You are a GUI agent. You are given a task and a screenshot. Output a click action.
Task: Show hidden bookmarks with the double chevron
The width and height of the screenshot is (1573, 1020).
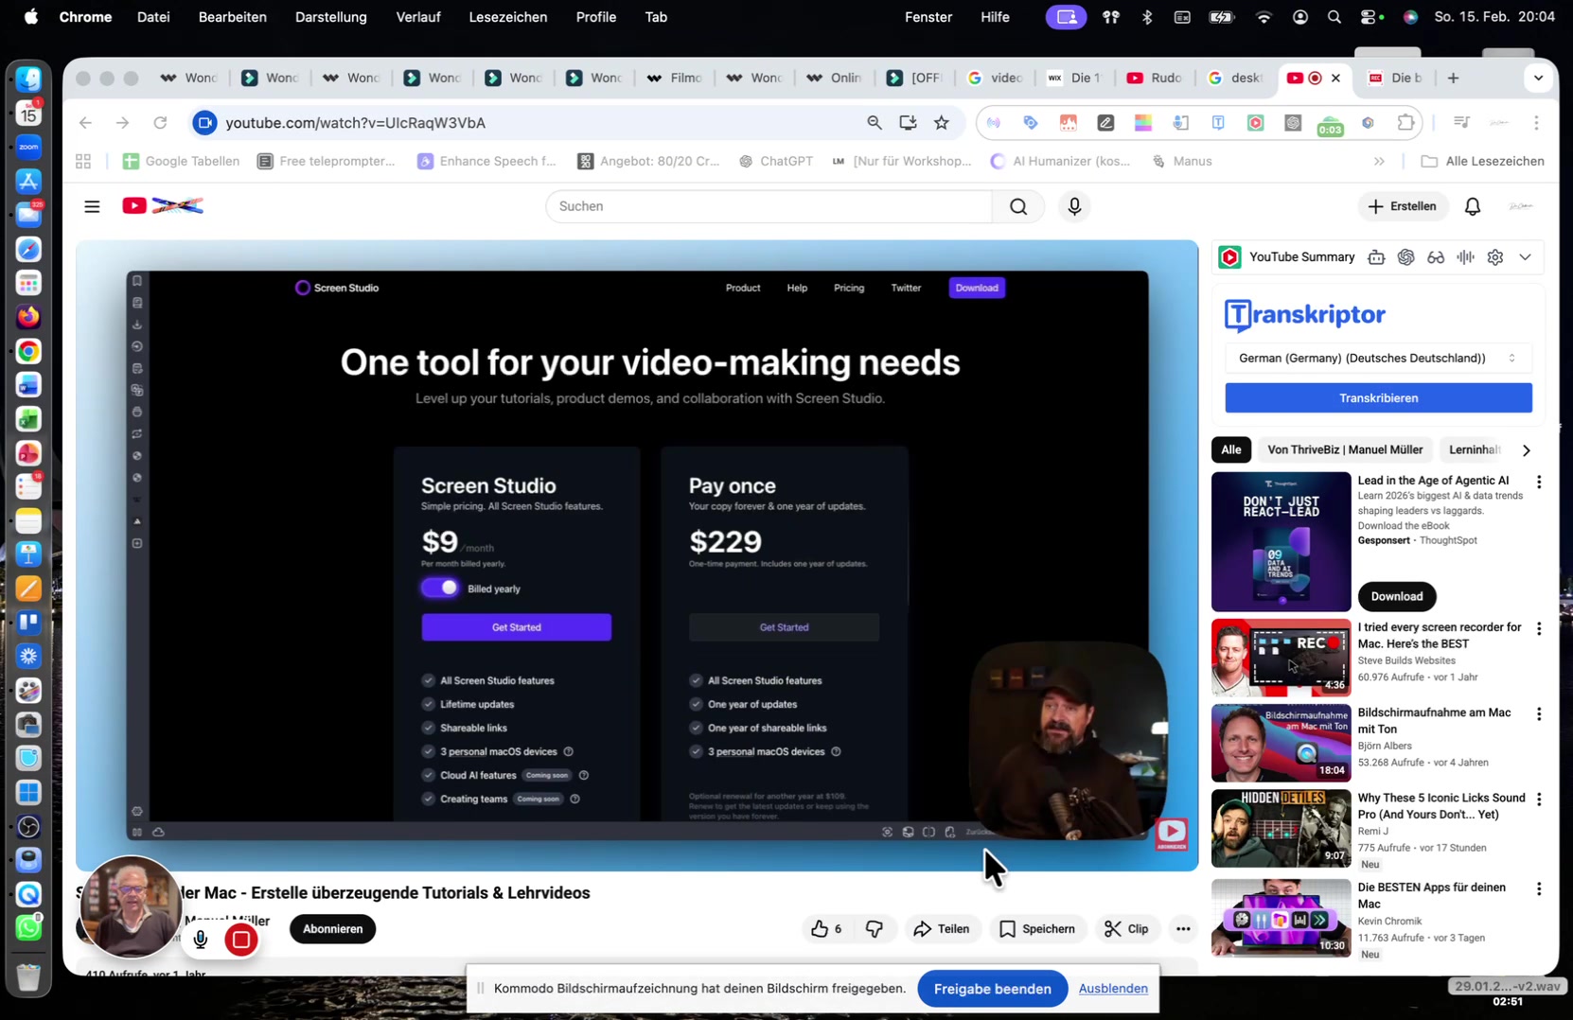pyautogui.click(x=1379, y=162)
